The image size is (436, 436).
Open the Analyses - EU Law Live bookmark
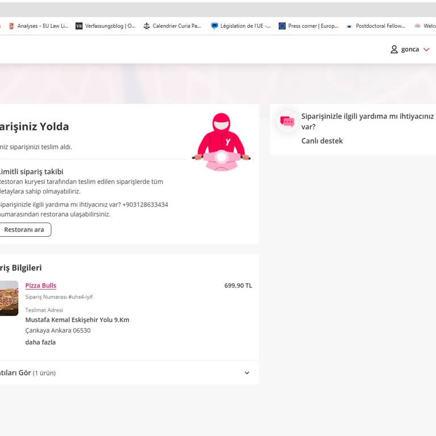(39, 26)
